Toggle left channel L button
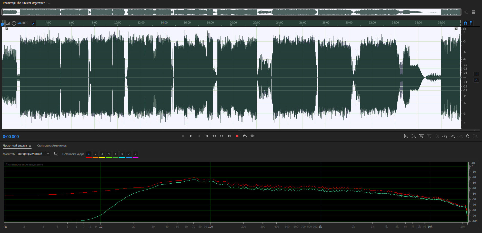The height and width of the screenshot is (233, 482). [476, 74]
